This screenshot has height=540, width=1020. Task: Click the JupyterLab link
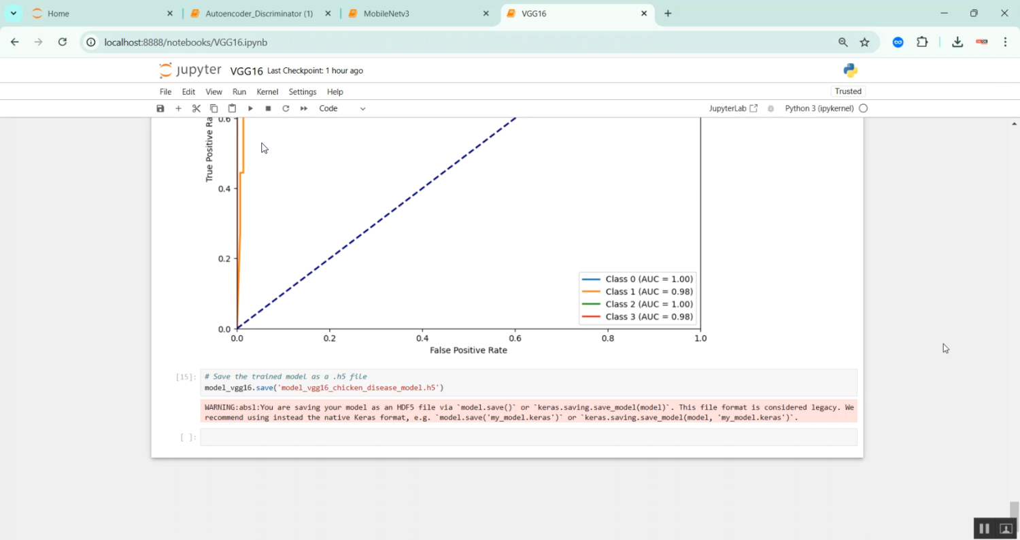(733, 109)
